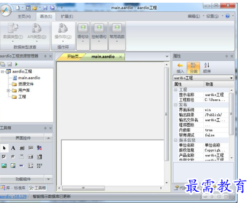Expand the 功能组件 toolbox section
Image resolution: width=251 pixels, height=203 pixels.
48,179
